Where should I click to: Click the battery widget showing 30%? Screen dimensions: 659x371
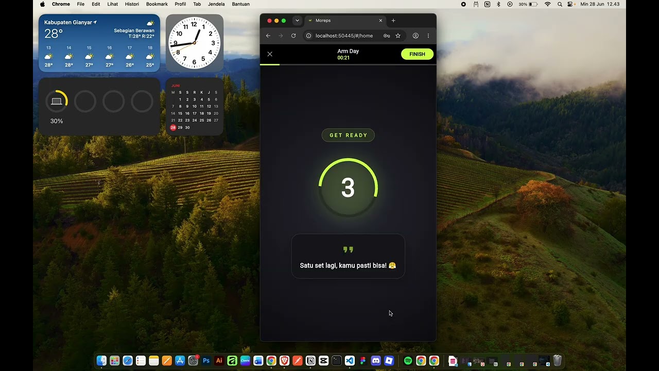click(99, 107)
